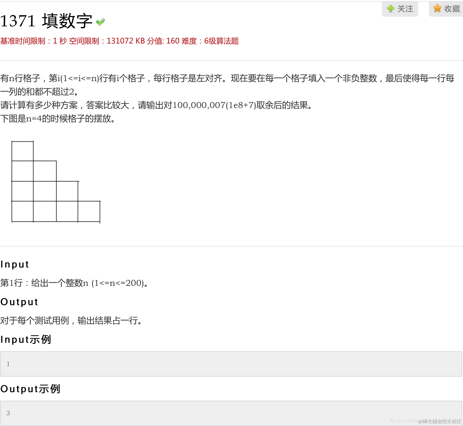The height and width of the screenshot is (426, 463).
Task: Click the Input section heading
Action: coord(15,264)
